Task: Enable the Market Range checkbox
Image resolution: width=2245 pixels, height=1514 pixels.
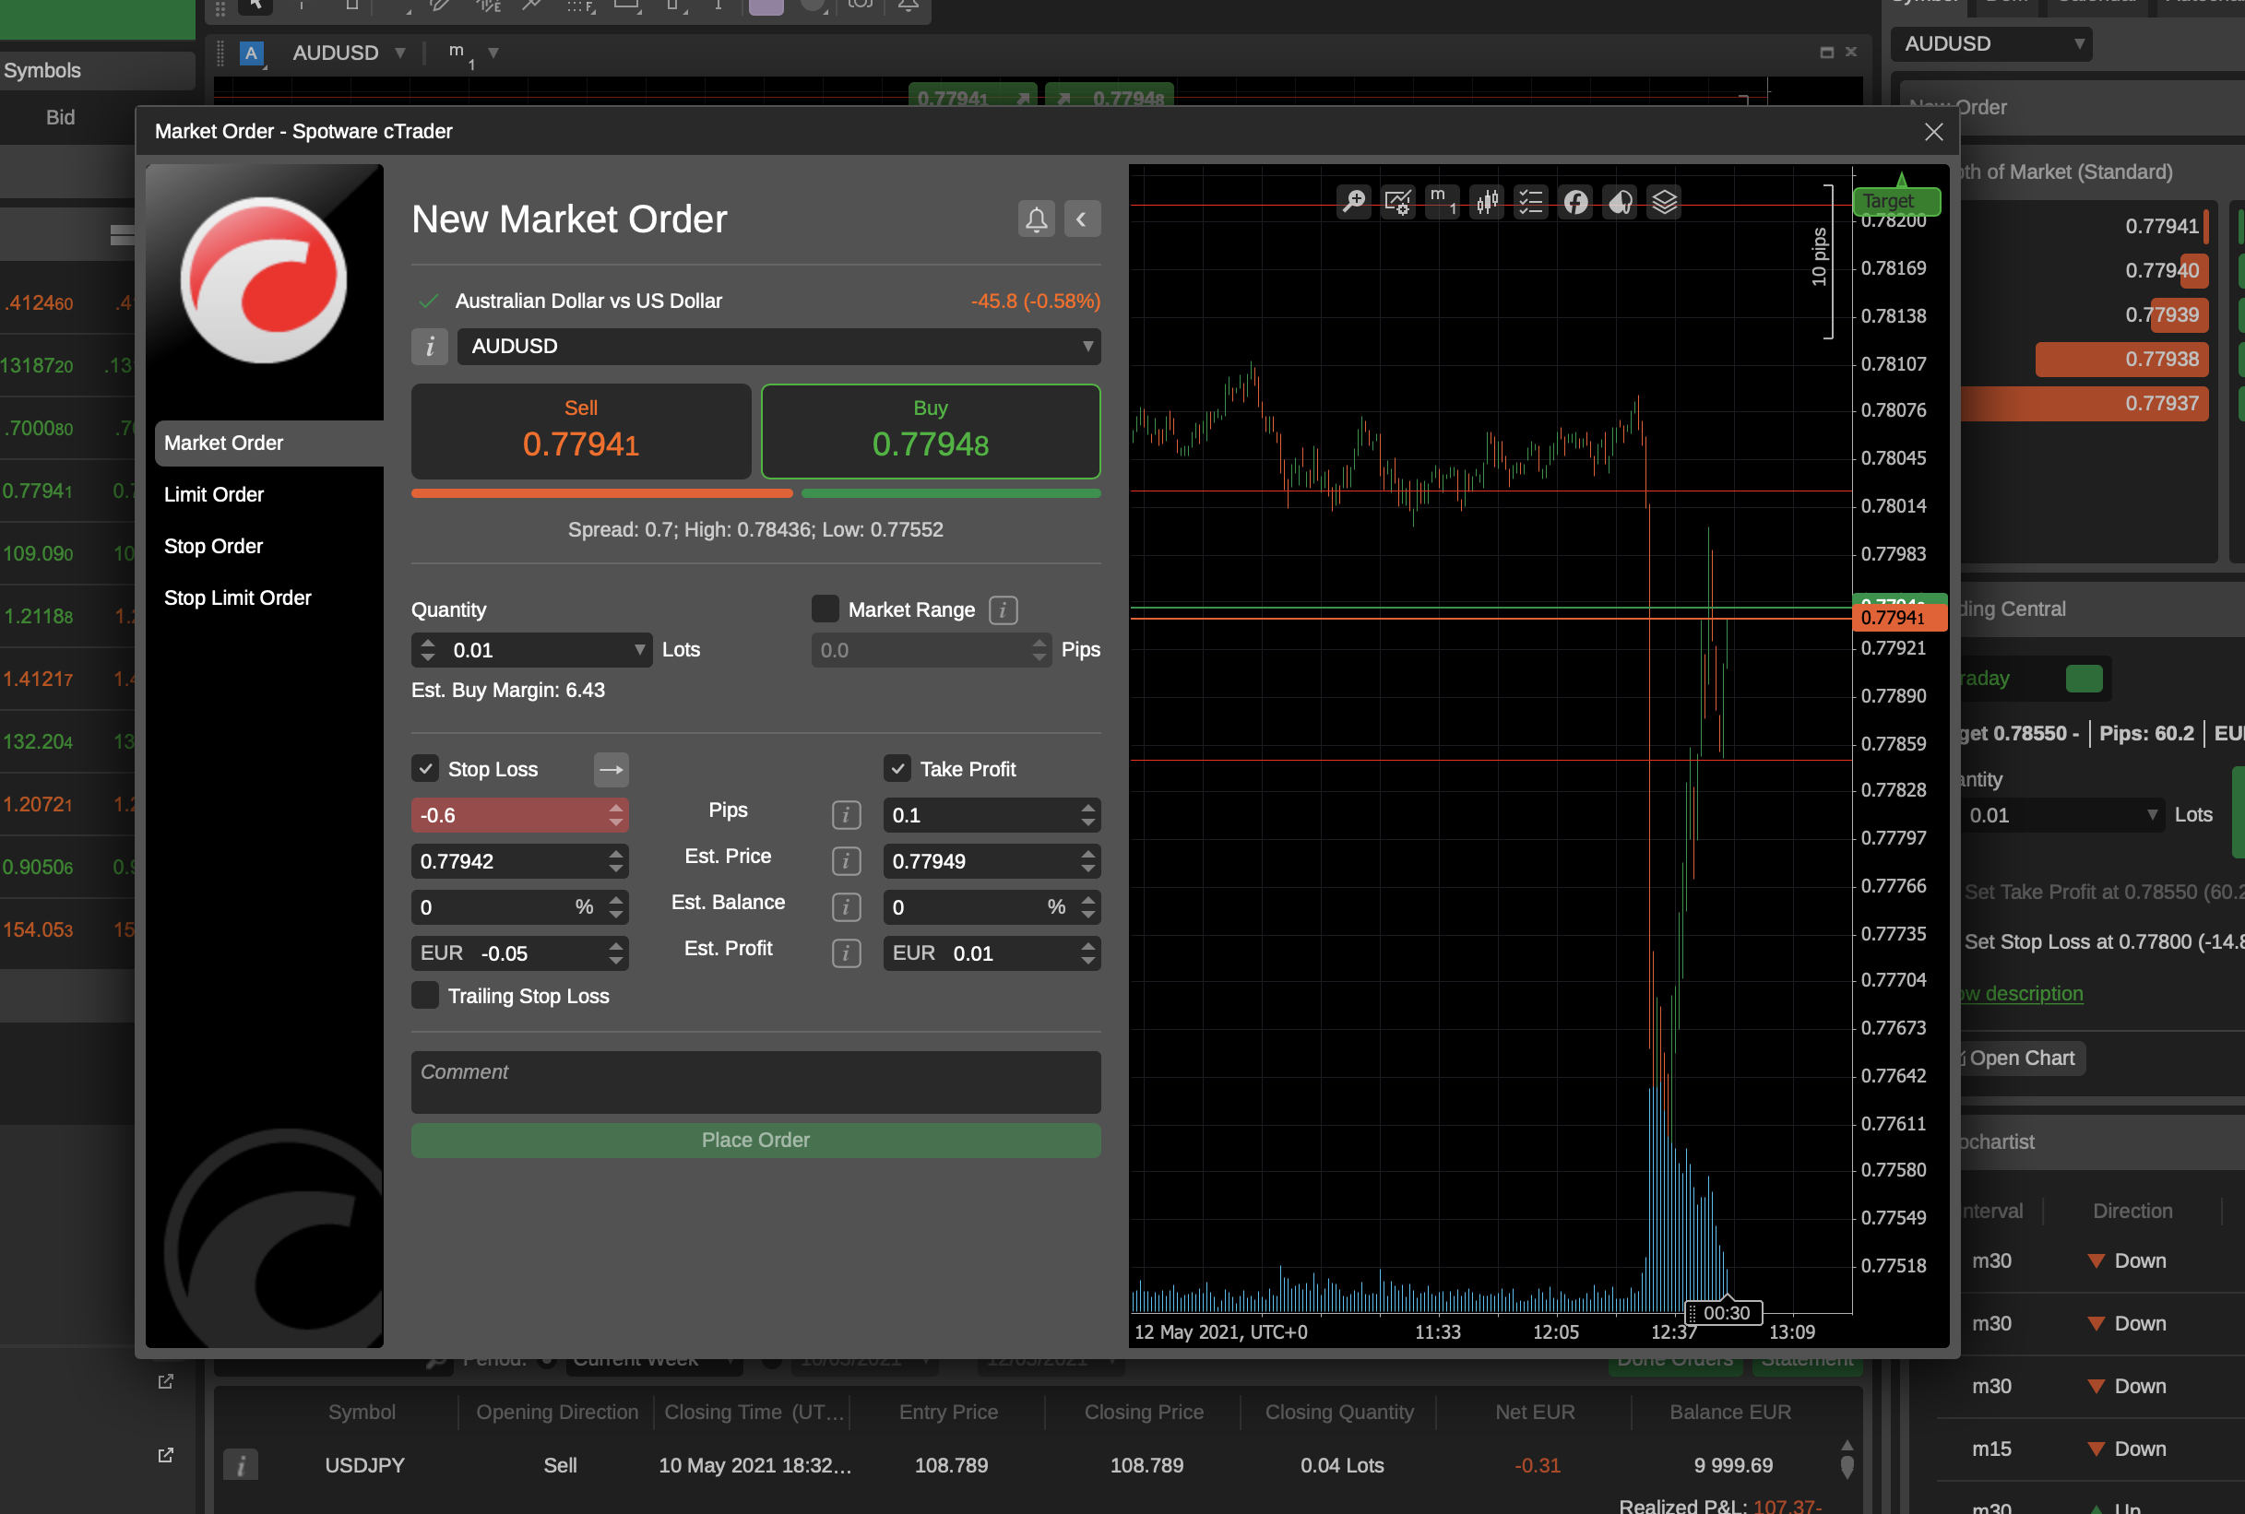Action: (x=826, y=609)
